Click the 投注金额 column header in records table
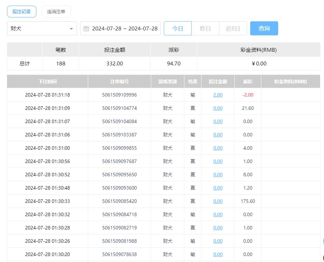This screenshot has height=262, width=324. (x=218, y=82)
